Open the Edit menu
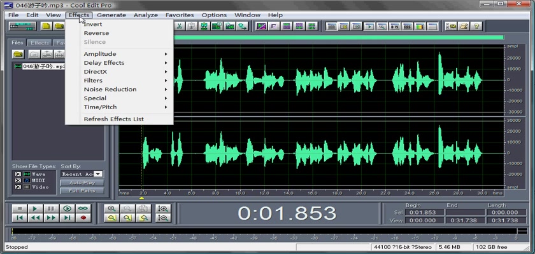This screenshot has height=254, width=535. point(32,15)
